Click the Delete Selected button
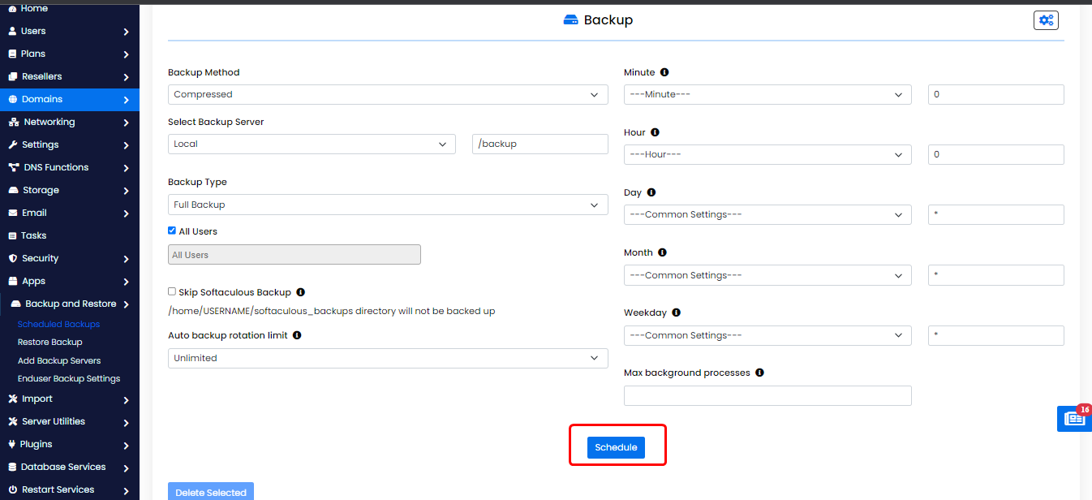Screen dimensions: 1092x500 coord(211,492)
